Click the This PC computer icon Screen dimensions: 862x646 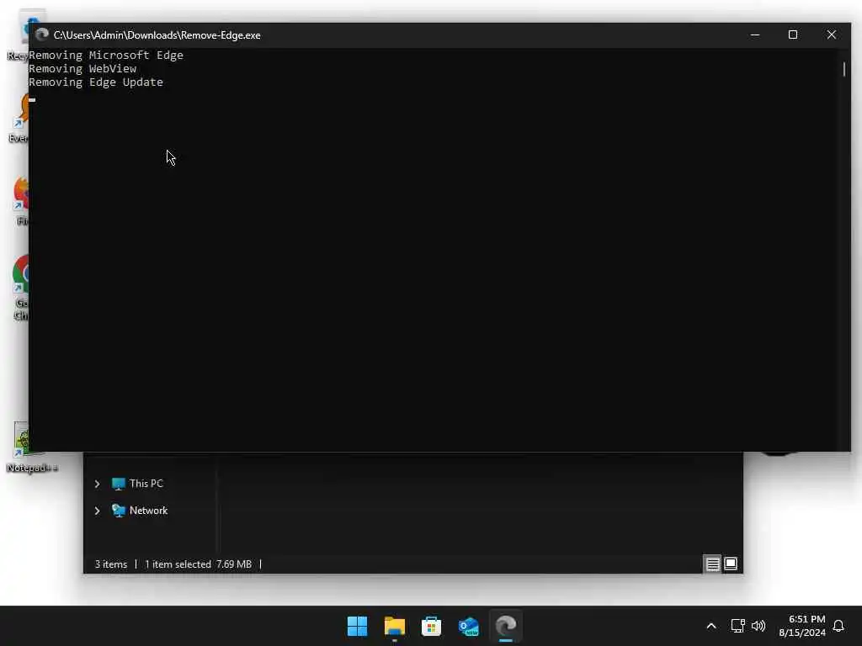(x=118, y=484)
